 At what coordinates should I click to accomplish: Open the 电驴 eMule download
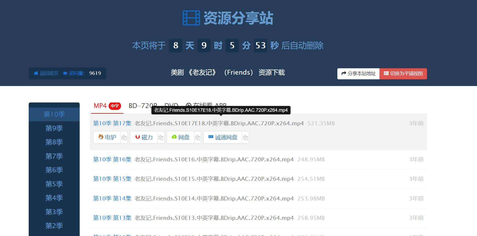(107, 138)
